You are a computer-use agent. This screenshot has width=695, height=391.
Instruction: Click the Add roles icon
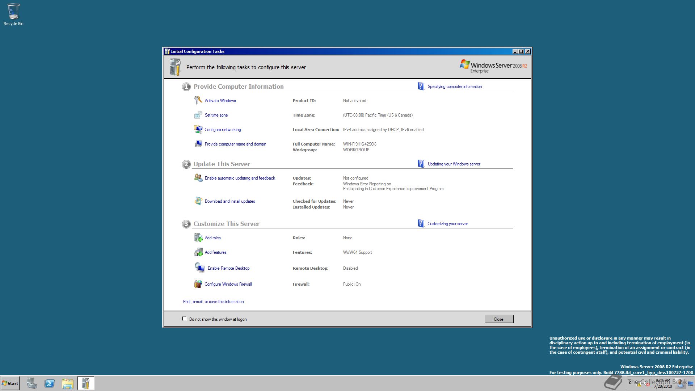click(198, 237)
